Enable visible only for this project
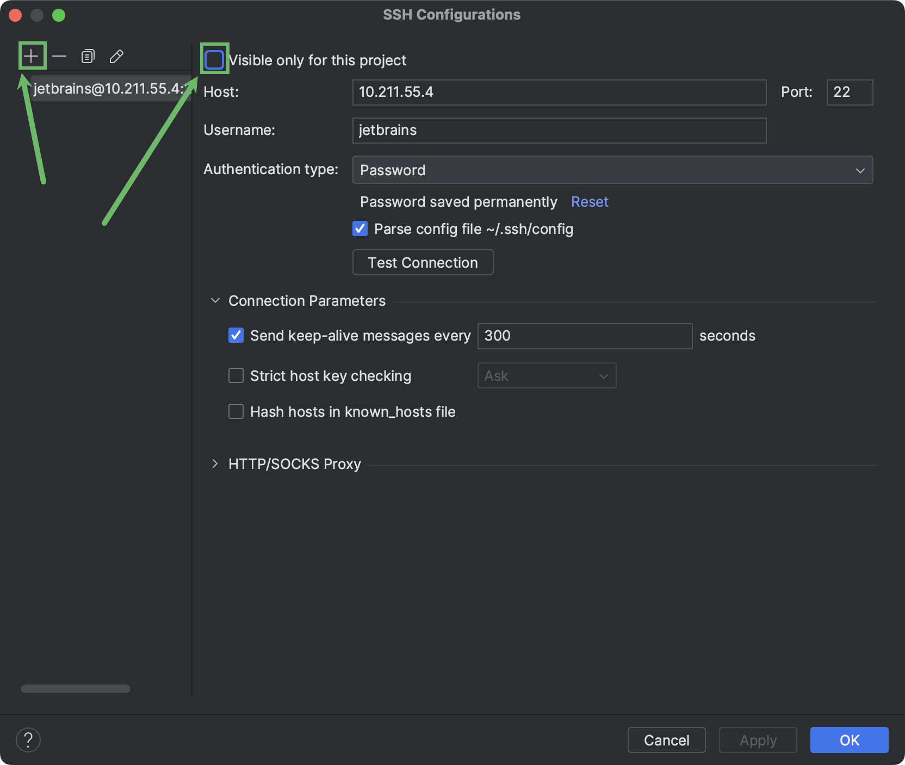 point(214,60)
